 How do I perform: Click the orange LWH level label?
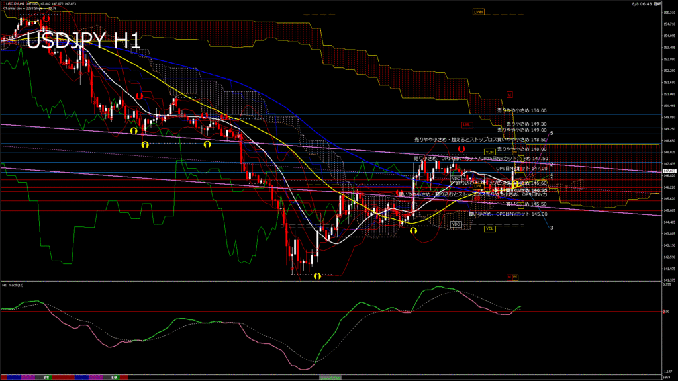[478, 12]
